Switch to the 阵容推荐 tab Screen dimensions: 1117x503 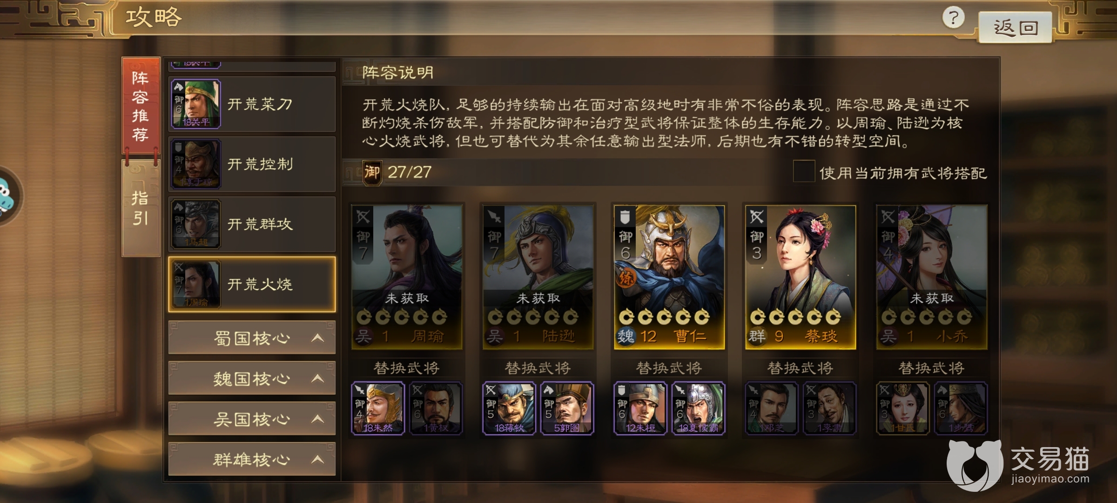141,106
